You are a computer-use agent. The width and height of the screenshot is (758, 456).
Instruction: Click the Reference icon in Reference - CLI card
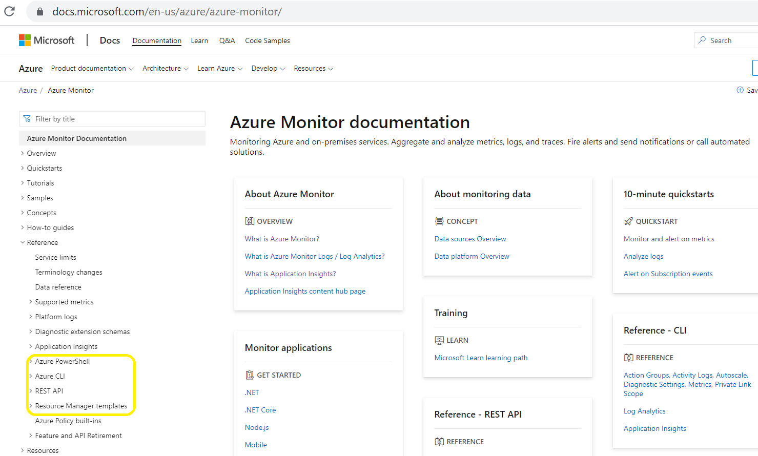(628, 357)
